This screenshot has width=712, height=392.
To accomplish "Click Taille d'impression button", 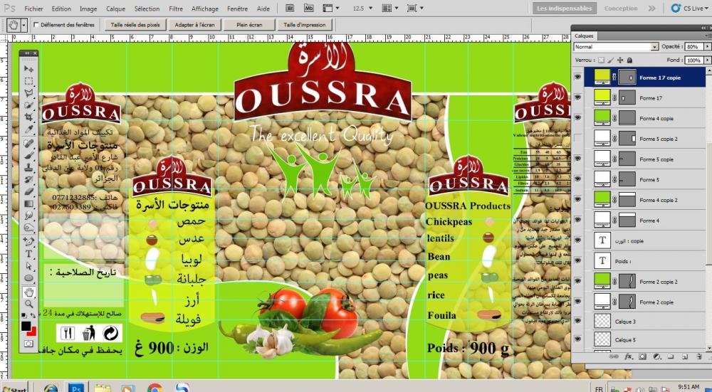I will [x=305, y=25].
